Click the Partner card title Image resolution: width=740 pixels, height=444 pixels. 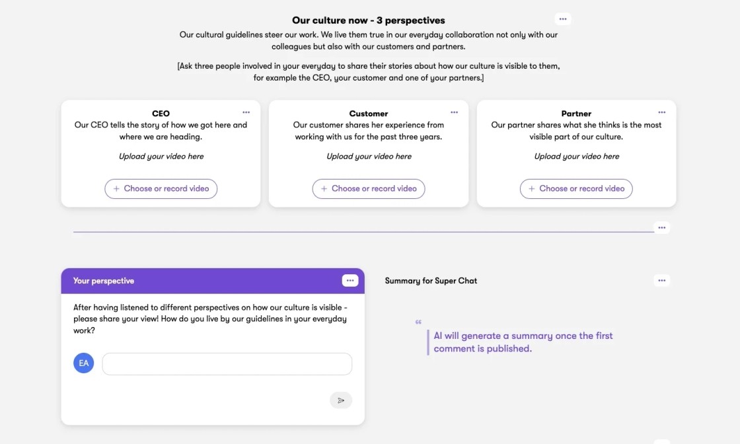[576, 114]
